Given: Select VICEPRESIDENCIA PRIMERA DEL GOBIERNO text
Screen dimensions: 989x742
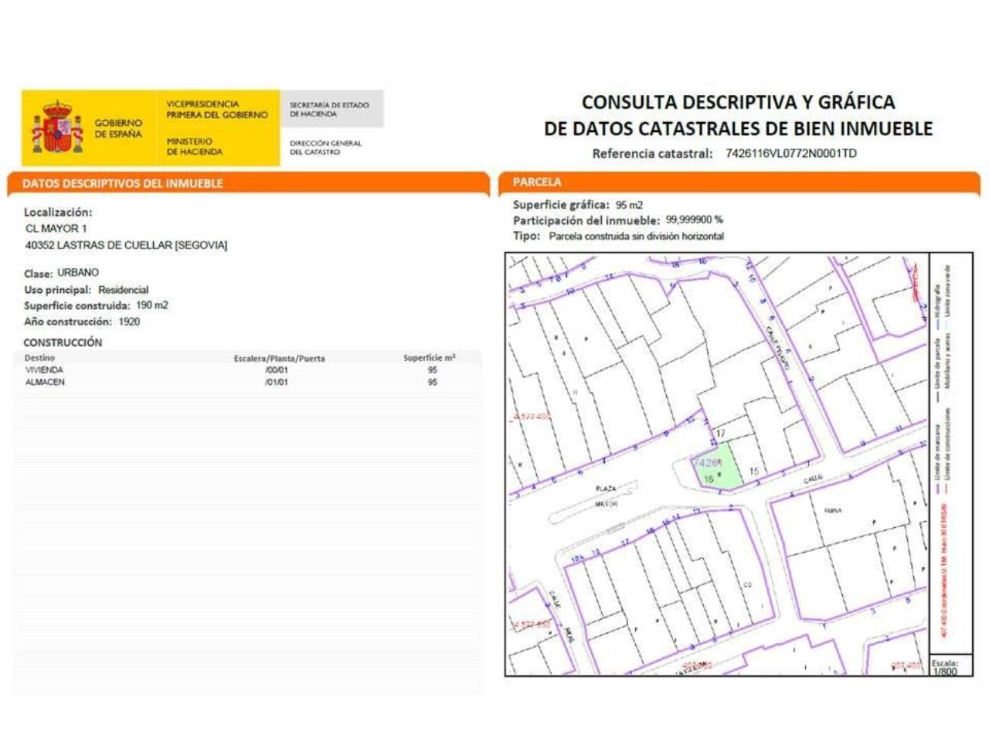Looking at the screenshot, I should click(217, 109).
